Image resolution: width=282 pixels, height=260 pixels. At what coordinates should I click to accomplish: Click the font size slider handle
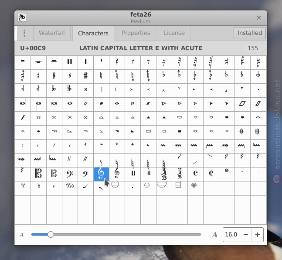(51, 234)
